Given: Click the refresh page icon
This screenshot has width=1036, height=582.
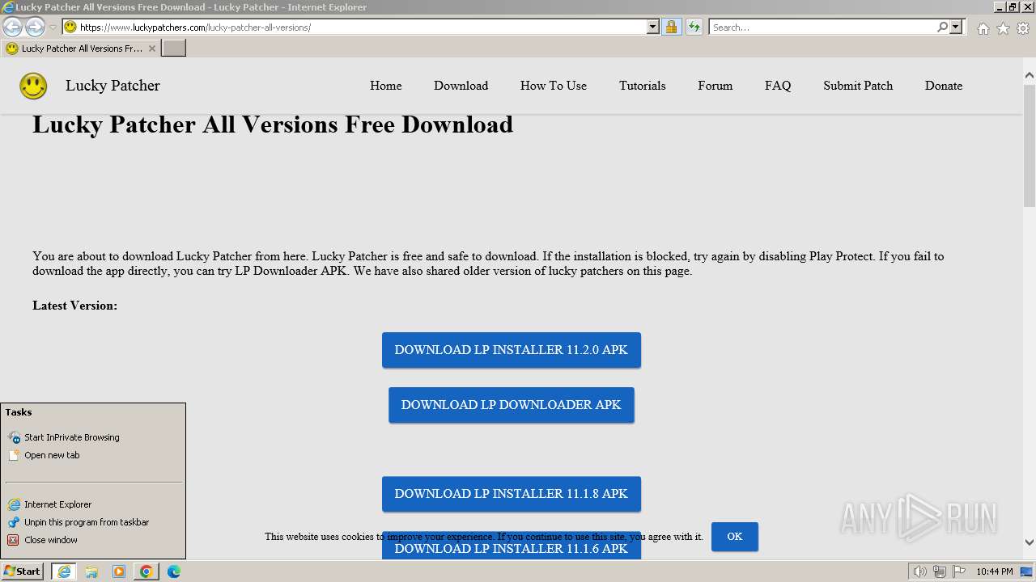Looking at the screenshot, I should [694, 27].
